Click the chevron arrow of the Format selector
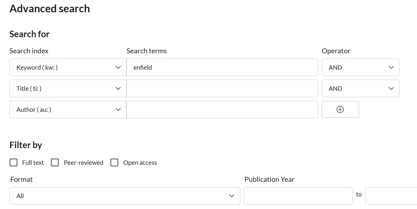The width and height of the screenshot is (417, 209). [x=232, y=196]
